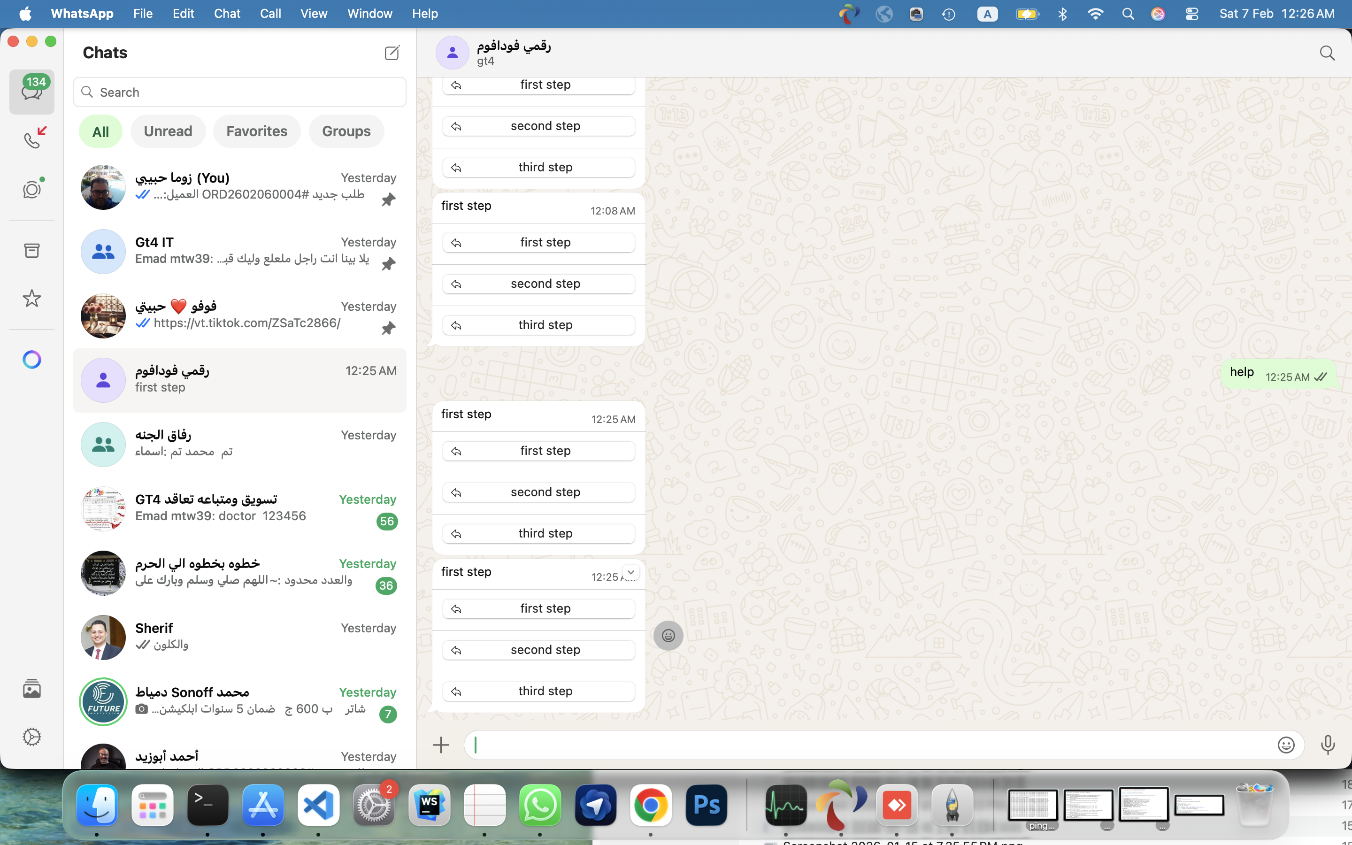
Task: Open emoji picker in message box
Action: point(1285,745)
